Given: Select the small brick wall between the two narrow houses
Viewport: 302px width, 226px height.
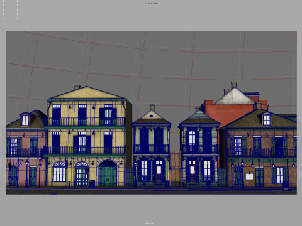Looking at the screenshot, I should [x=176, y=168].
